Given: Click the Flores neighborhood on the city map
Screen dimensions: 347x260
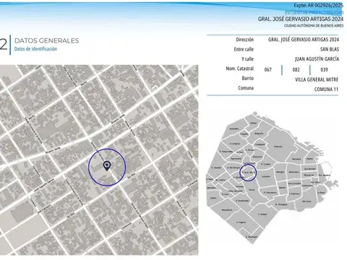Looking at the screenshot, I should (252, 190).
